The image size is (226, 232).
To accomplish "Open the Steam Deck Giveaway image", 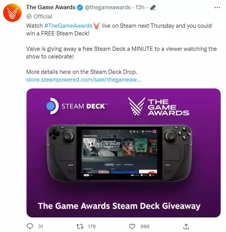I will (124, 153).
